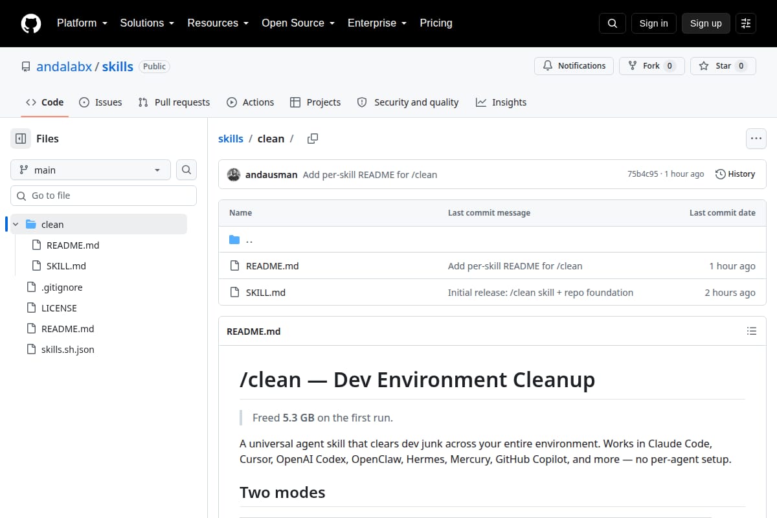This screenshot has height=518, width=777.
Task: Open the GitHub homepage logo
Action: coord(31,23)
